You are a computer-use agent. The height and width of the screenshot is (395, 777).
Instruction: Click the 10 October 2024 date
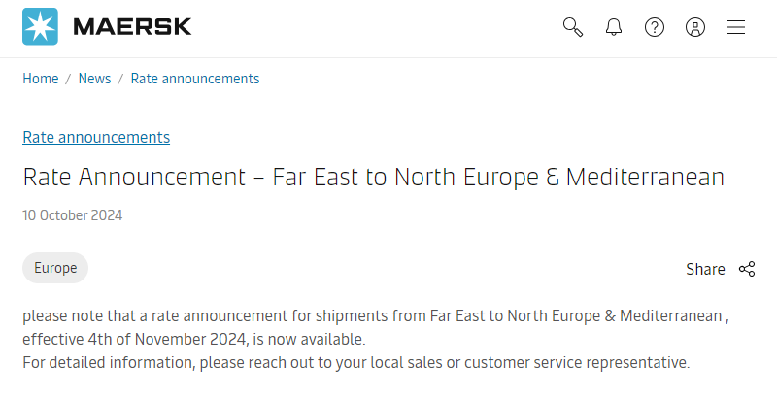pyautogui.click(x=72, y=215)
